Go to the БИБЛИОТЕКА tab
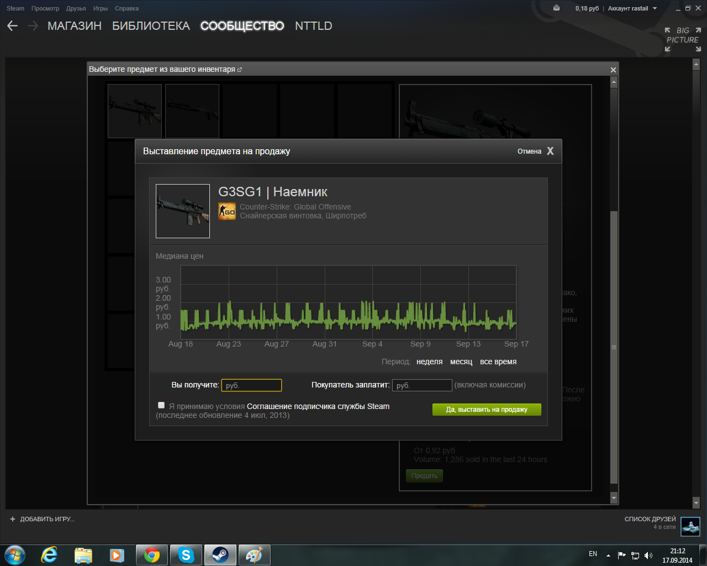 click(x=151, y=26)
